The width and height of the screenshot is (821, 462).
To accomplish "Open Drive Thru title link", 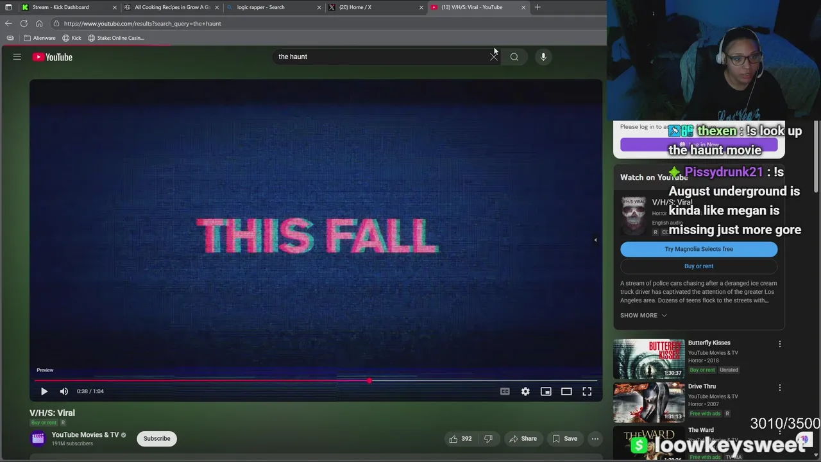I will [702, 386].
